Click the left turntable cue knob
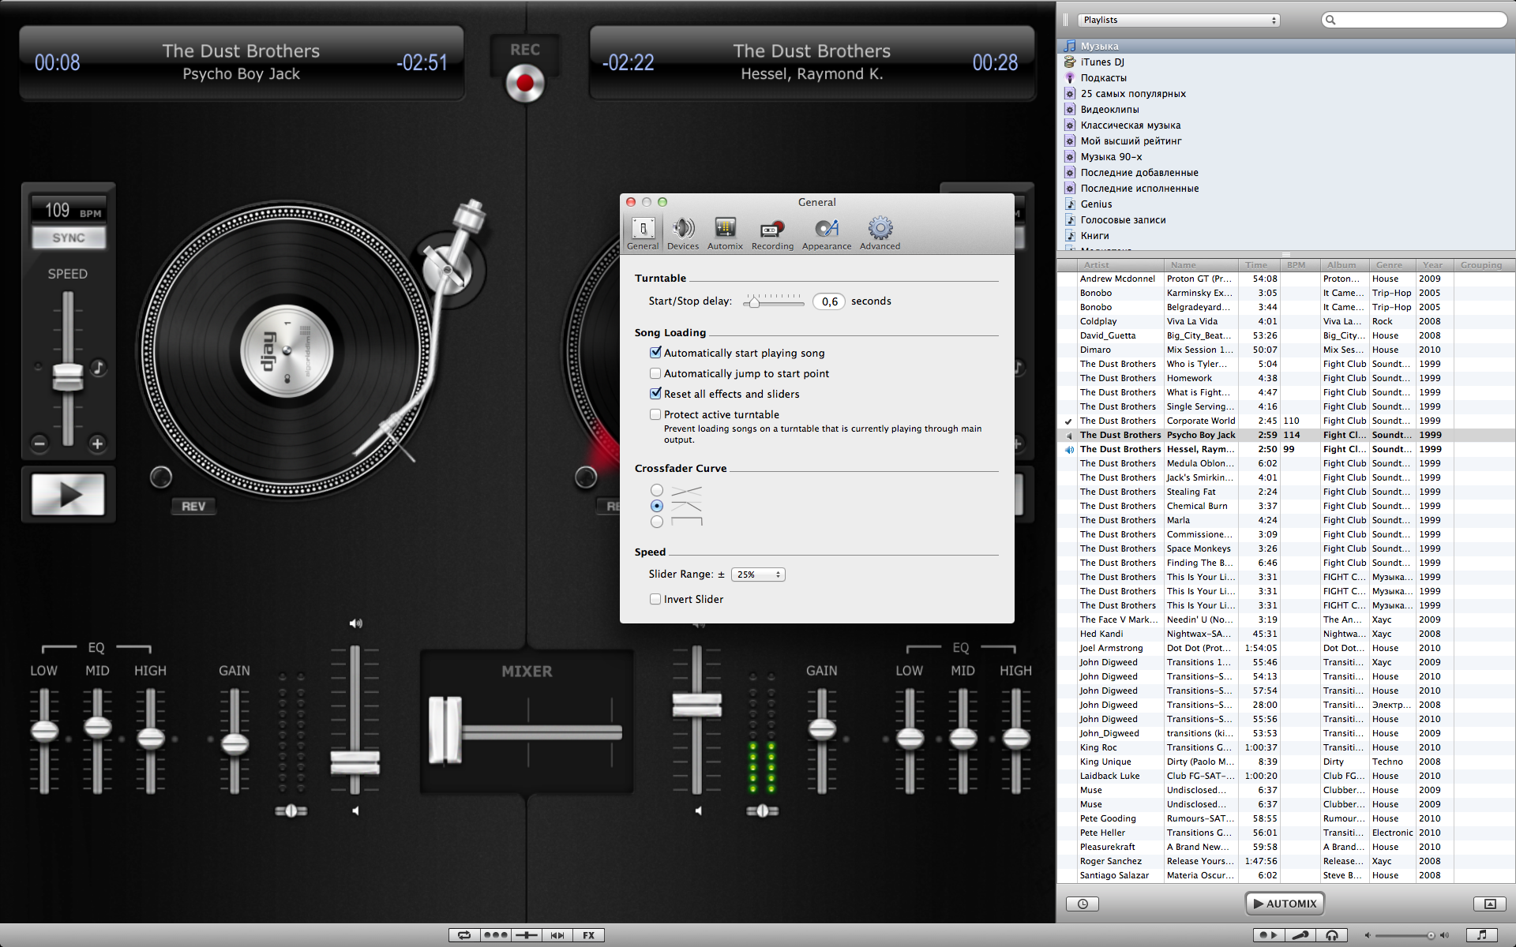 point(161,477)
